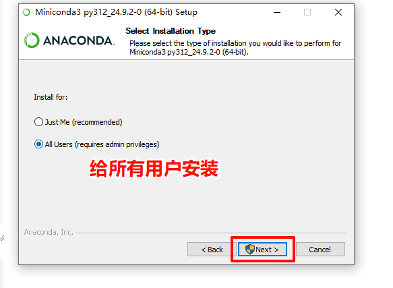393x288 pixels.
Task: Click the 'Select Installation Type' heading
Action: (171, 31)
